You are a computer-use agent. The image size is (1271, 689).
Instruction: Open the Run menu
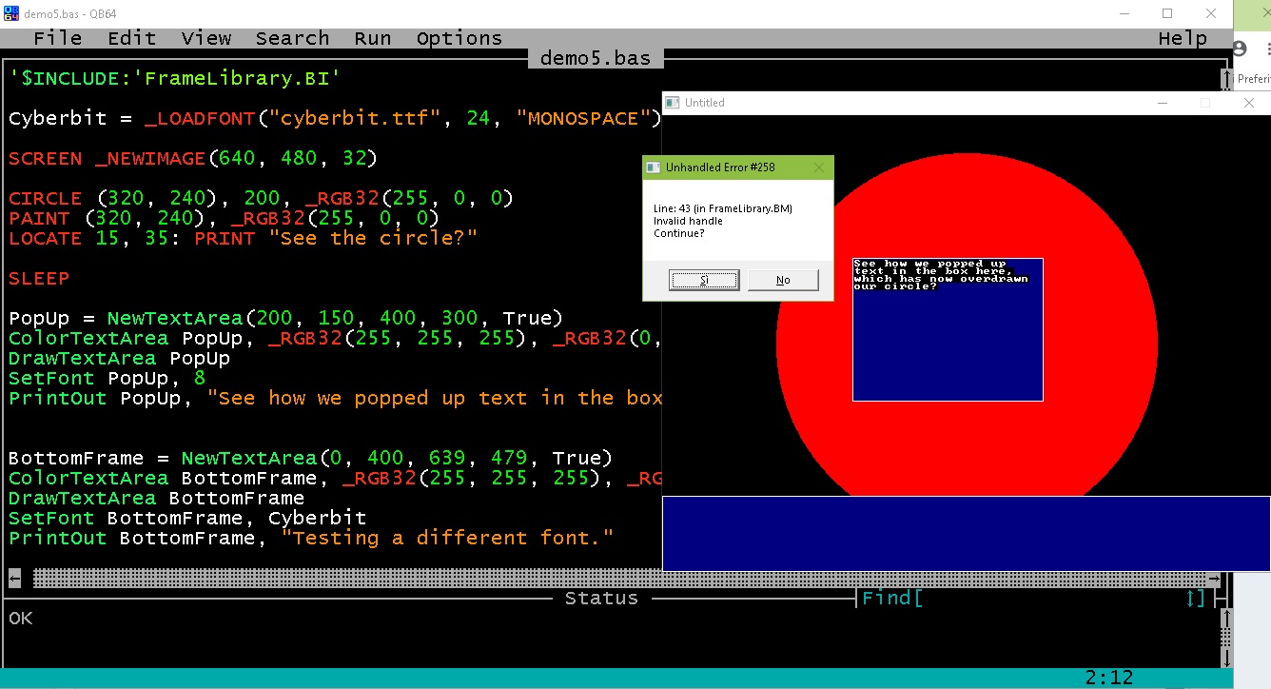click(x=372, y=38)
